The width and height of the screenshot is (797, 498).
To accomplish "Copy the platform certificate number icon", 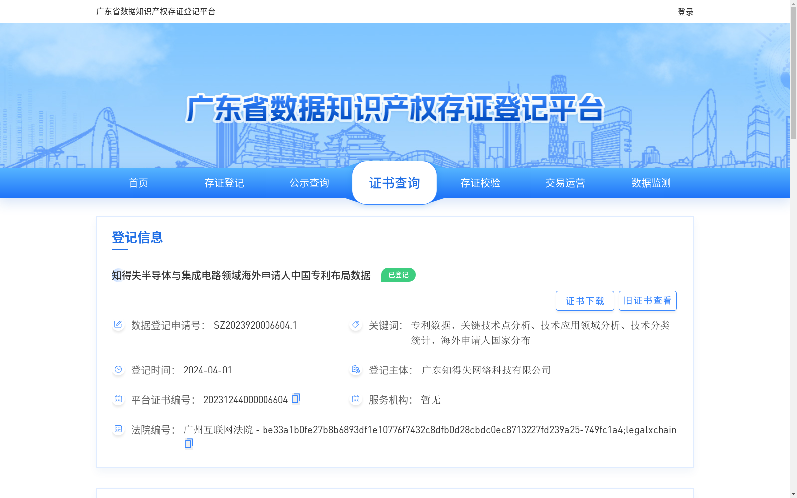I will click(296, 398).
